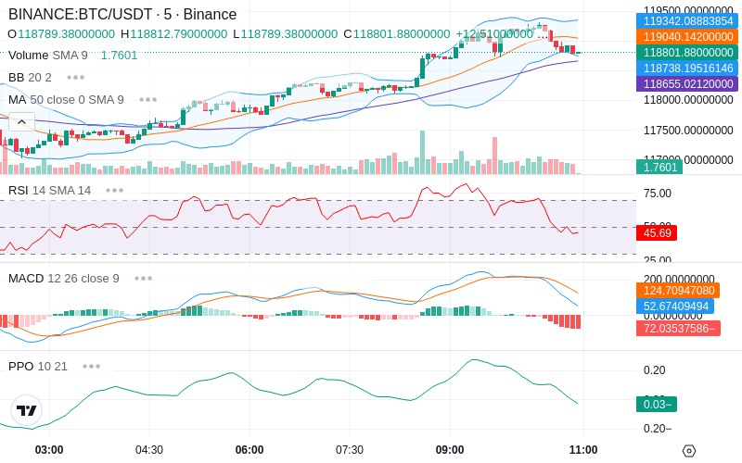
Task: Click the 07:30 time axis label
Action: (x=350, y=449)
